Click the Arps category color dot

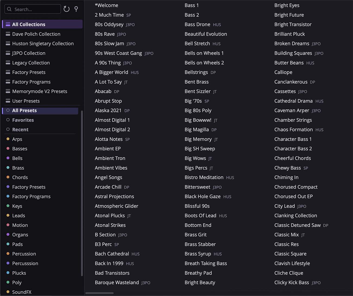(x=8, y=139)
